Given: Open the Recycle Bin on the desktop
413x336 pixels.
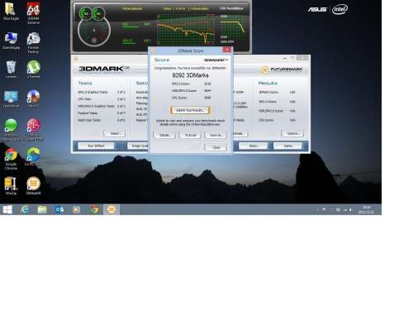Looking at the screenshot, I should pos(11,70).
